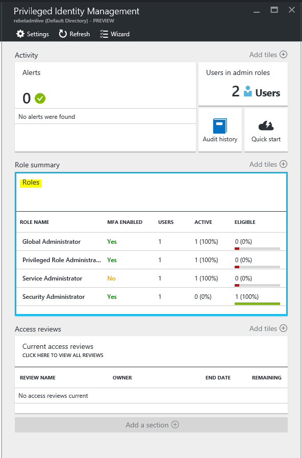Click Add tiles text in Activity section
The height and width of the screenshot is (458, 302).
[x=263, y=55]
